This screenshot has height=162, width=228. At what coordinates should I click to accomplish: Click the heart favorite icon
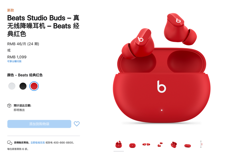(x=77, y=124)
